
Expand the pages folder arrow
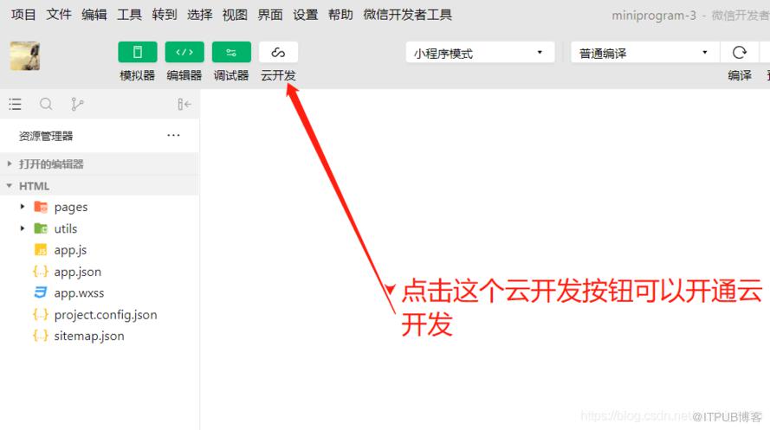click(23, 207)
